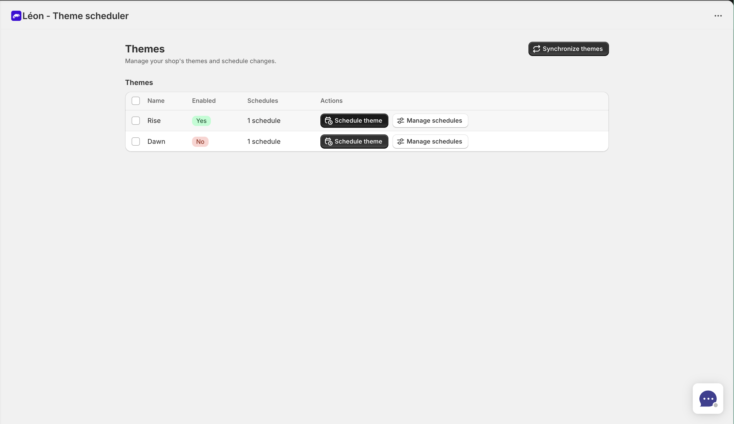Image resolution: width=734 pixels, height=424 pixels.
Task: Open Schedule theme for the Dawn theme
Action: coord(354,142)
